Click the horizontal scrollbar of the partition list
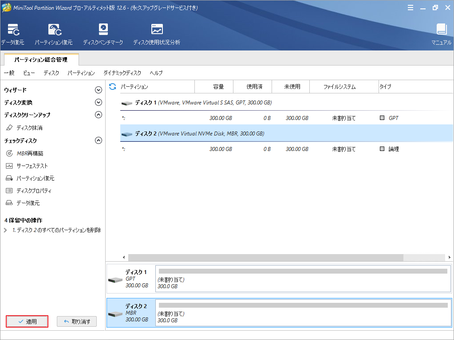Screen dimensions: 454x340 pyautogui.click(x=266, y=257)
